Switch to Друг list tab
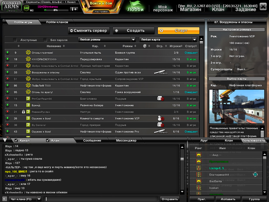This screenshot has width=269, height=202. tap(204, 140)
